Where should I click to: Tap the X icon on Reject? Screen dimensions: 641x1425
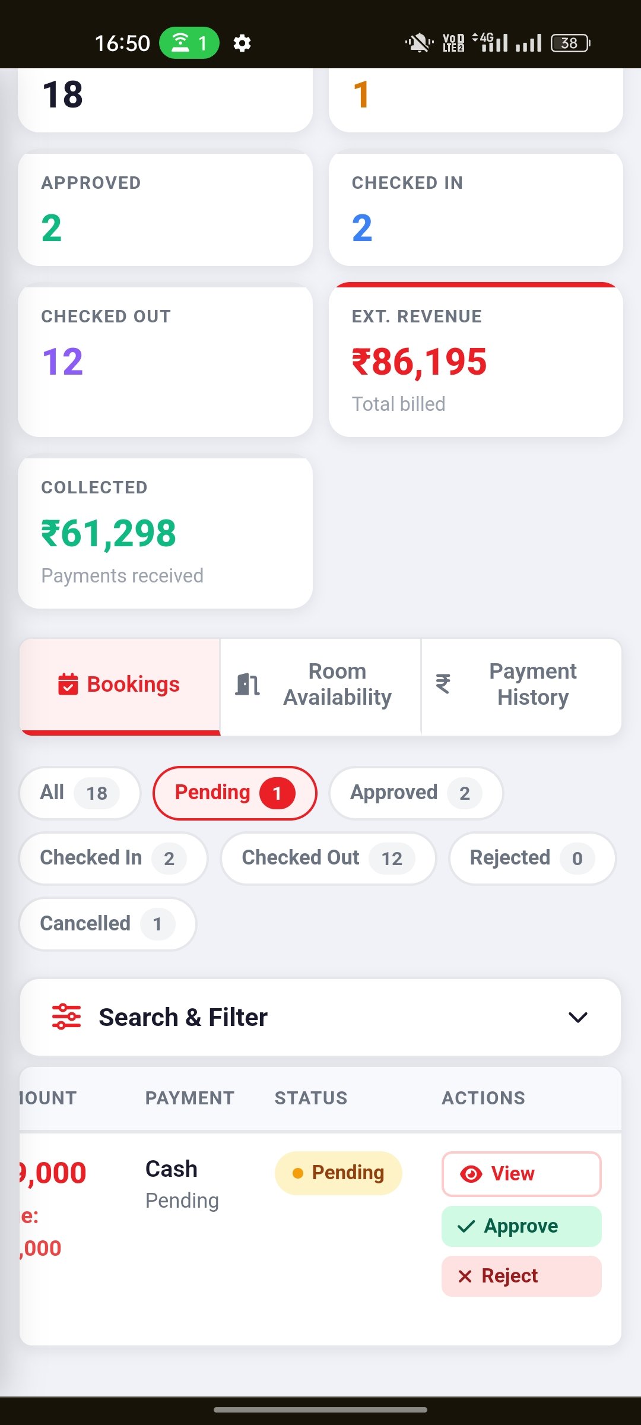[x=465, y=1276]
